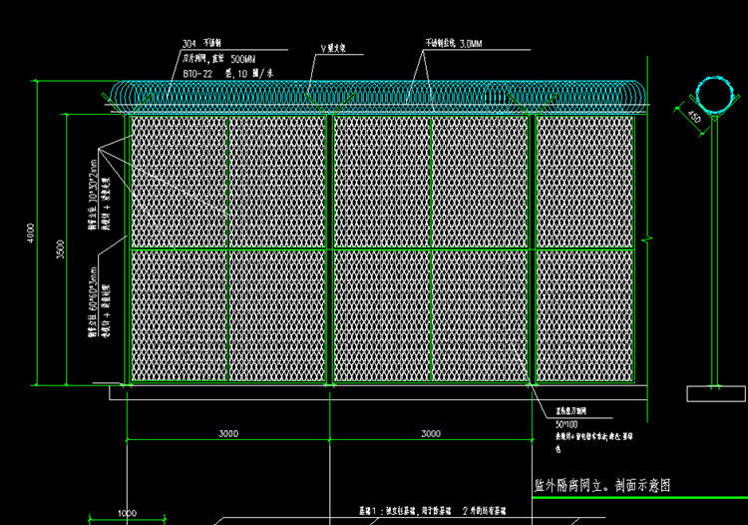Click the 4000 vertical height dimension text

click(x=31, y=233)
